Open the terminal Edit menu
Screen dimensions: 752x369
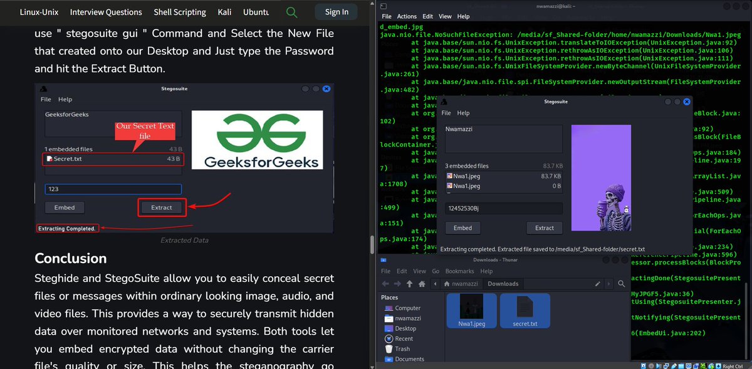click(427, 16)
